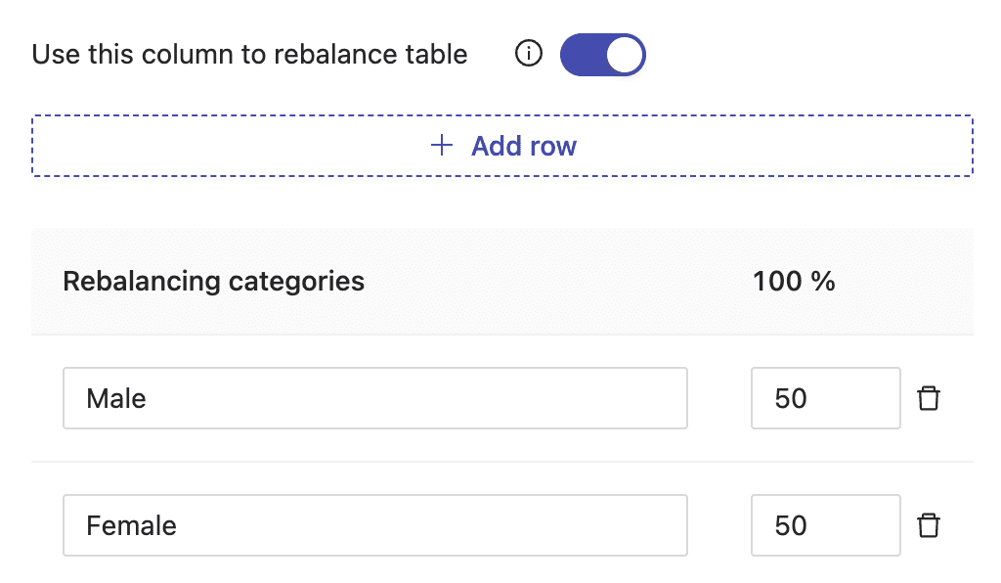This screenshot has height=583, width=1001.
Task: Place cursor after the word Female
Action: (178, 525)
